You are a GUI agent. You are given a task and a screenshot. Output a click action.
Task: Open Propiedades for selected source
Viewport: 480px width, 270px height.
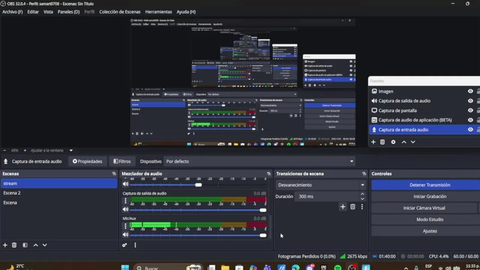coord(88,161)
